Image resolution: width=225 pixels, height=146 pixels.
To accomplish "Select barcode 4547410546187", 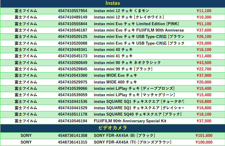I will click(x=73, y=30).
